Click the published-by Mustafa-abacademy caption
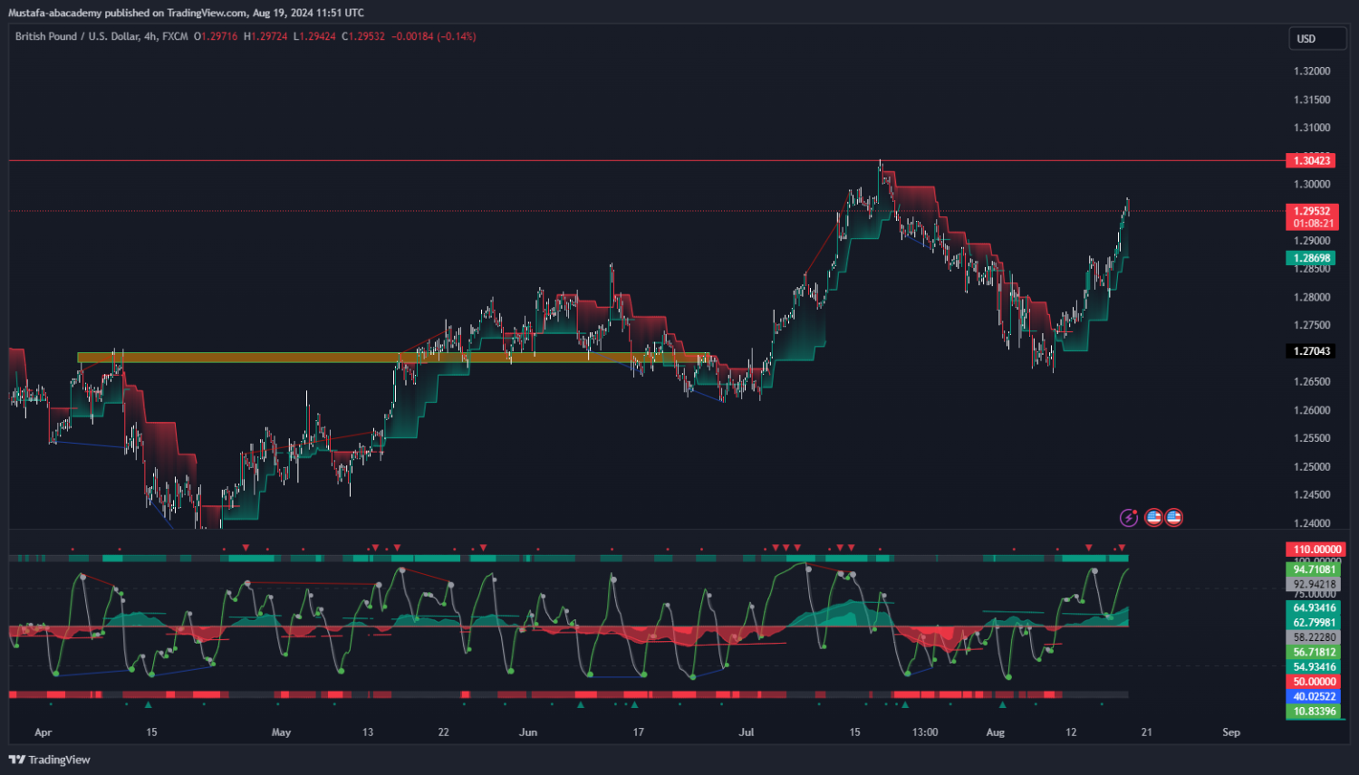Viewport: 1359px width, 775px height. [186, 13]
